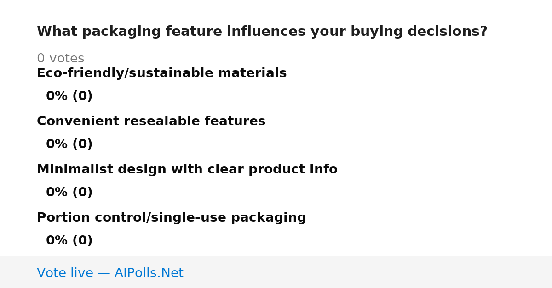
Task: Select the Convenient resealable features option
Action: pos(151,121)
